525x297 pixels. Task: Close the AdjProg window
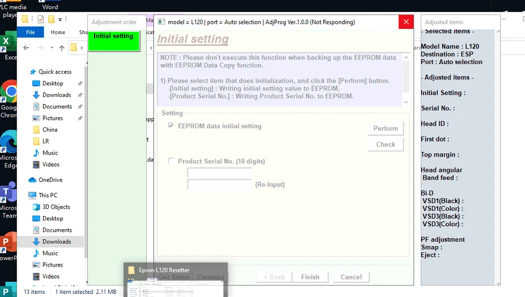(x=406, y=22)
